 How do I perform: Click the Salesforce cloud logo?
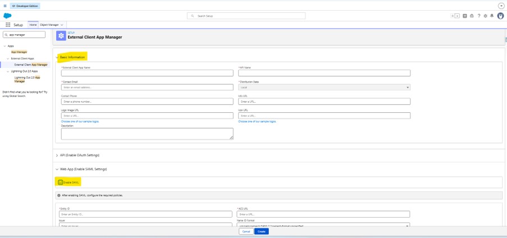7,16
